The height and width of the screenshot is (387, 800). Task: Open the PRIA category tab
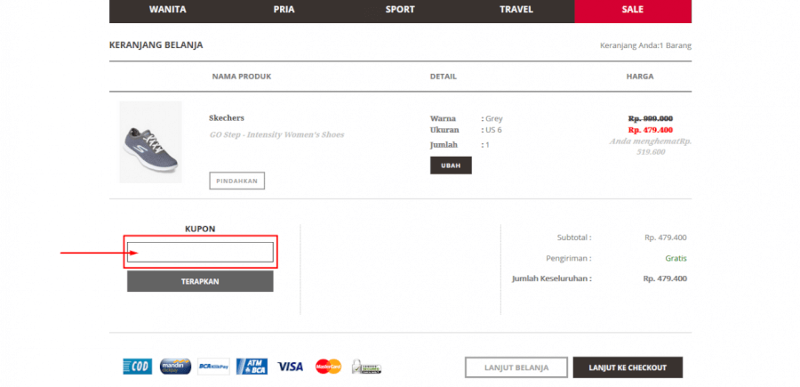click(x=284, y=10)
